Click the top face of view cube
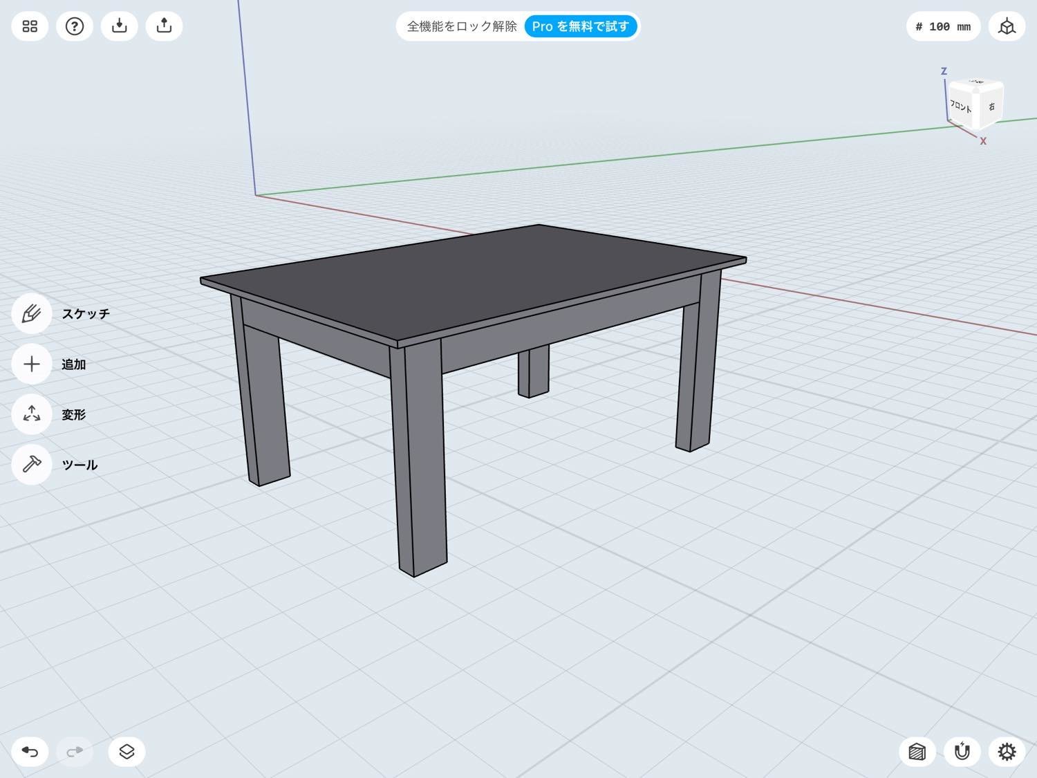The width and height of the screenshot is (1037, 778). 976,82
